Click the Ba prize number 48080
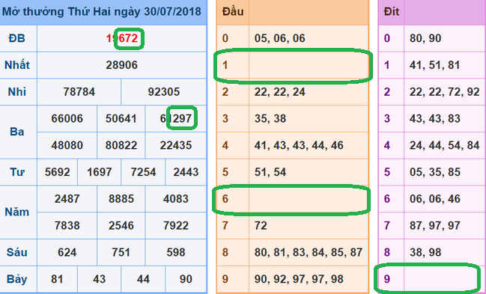Screen dimensions: 486x294 point(67,145)
